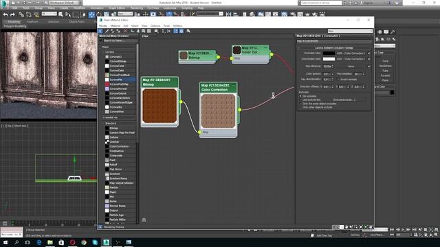The height and width of the screenshot is (247, 440).
Task: Open the Material menu in Slate editor
Action: 115,26
